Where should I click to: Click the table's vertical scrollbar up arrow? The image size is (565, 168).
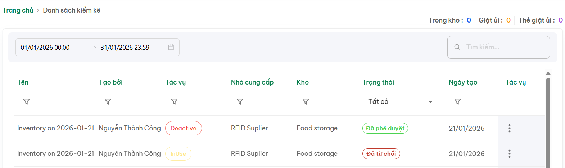coord(548,73)
